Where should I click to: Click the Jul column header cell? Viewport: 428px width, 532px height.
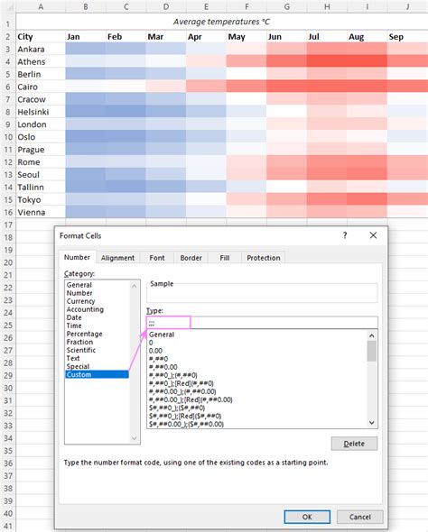tap(327, 37)
